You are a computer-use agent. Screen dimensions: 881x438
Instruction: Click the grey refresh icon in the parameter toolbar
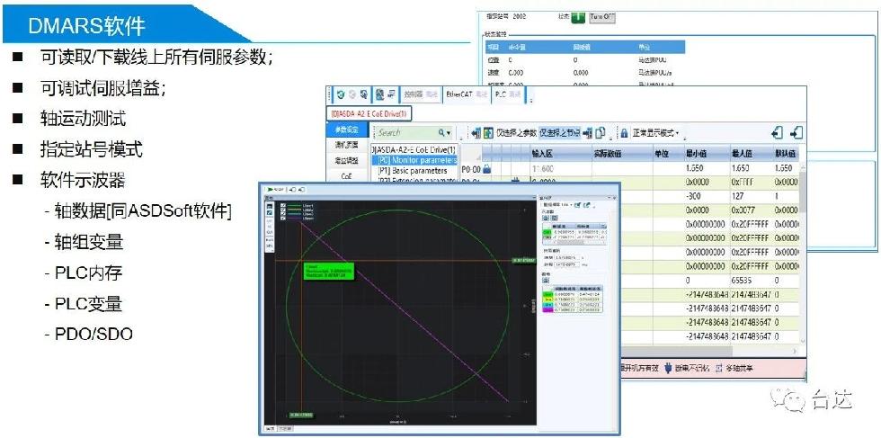click(x=352, y=95)
